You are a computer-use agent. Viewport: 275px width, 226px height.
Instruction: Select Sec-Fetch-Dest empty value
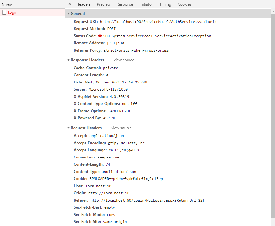(110, 208)
